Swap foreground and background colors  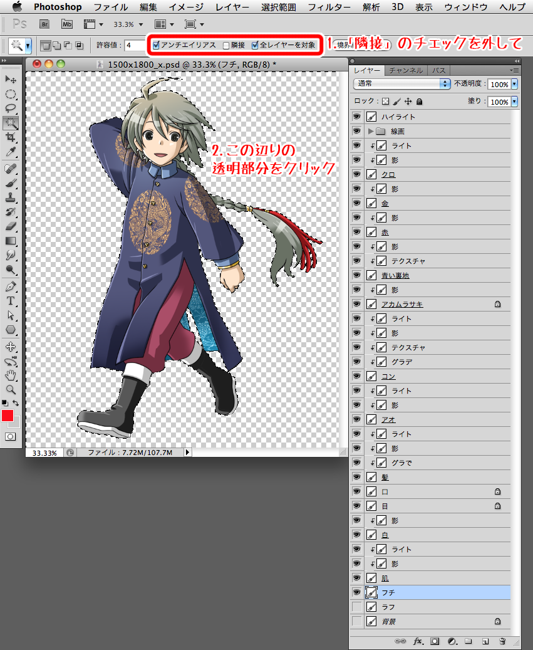[x=16, y=403]
